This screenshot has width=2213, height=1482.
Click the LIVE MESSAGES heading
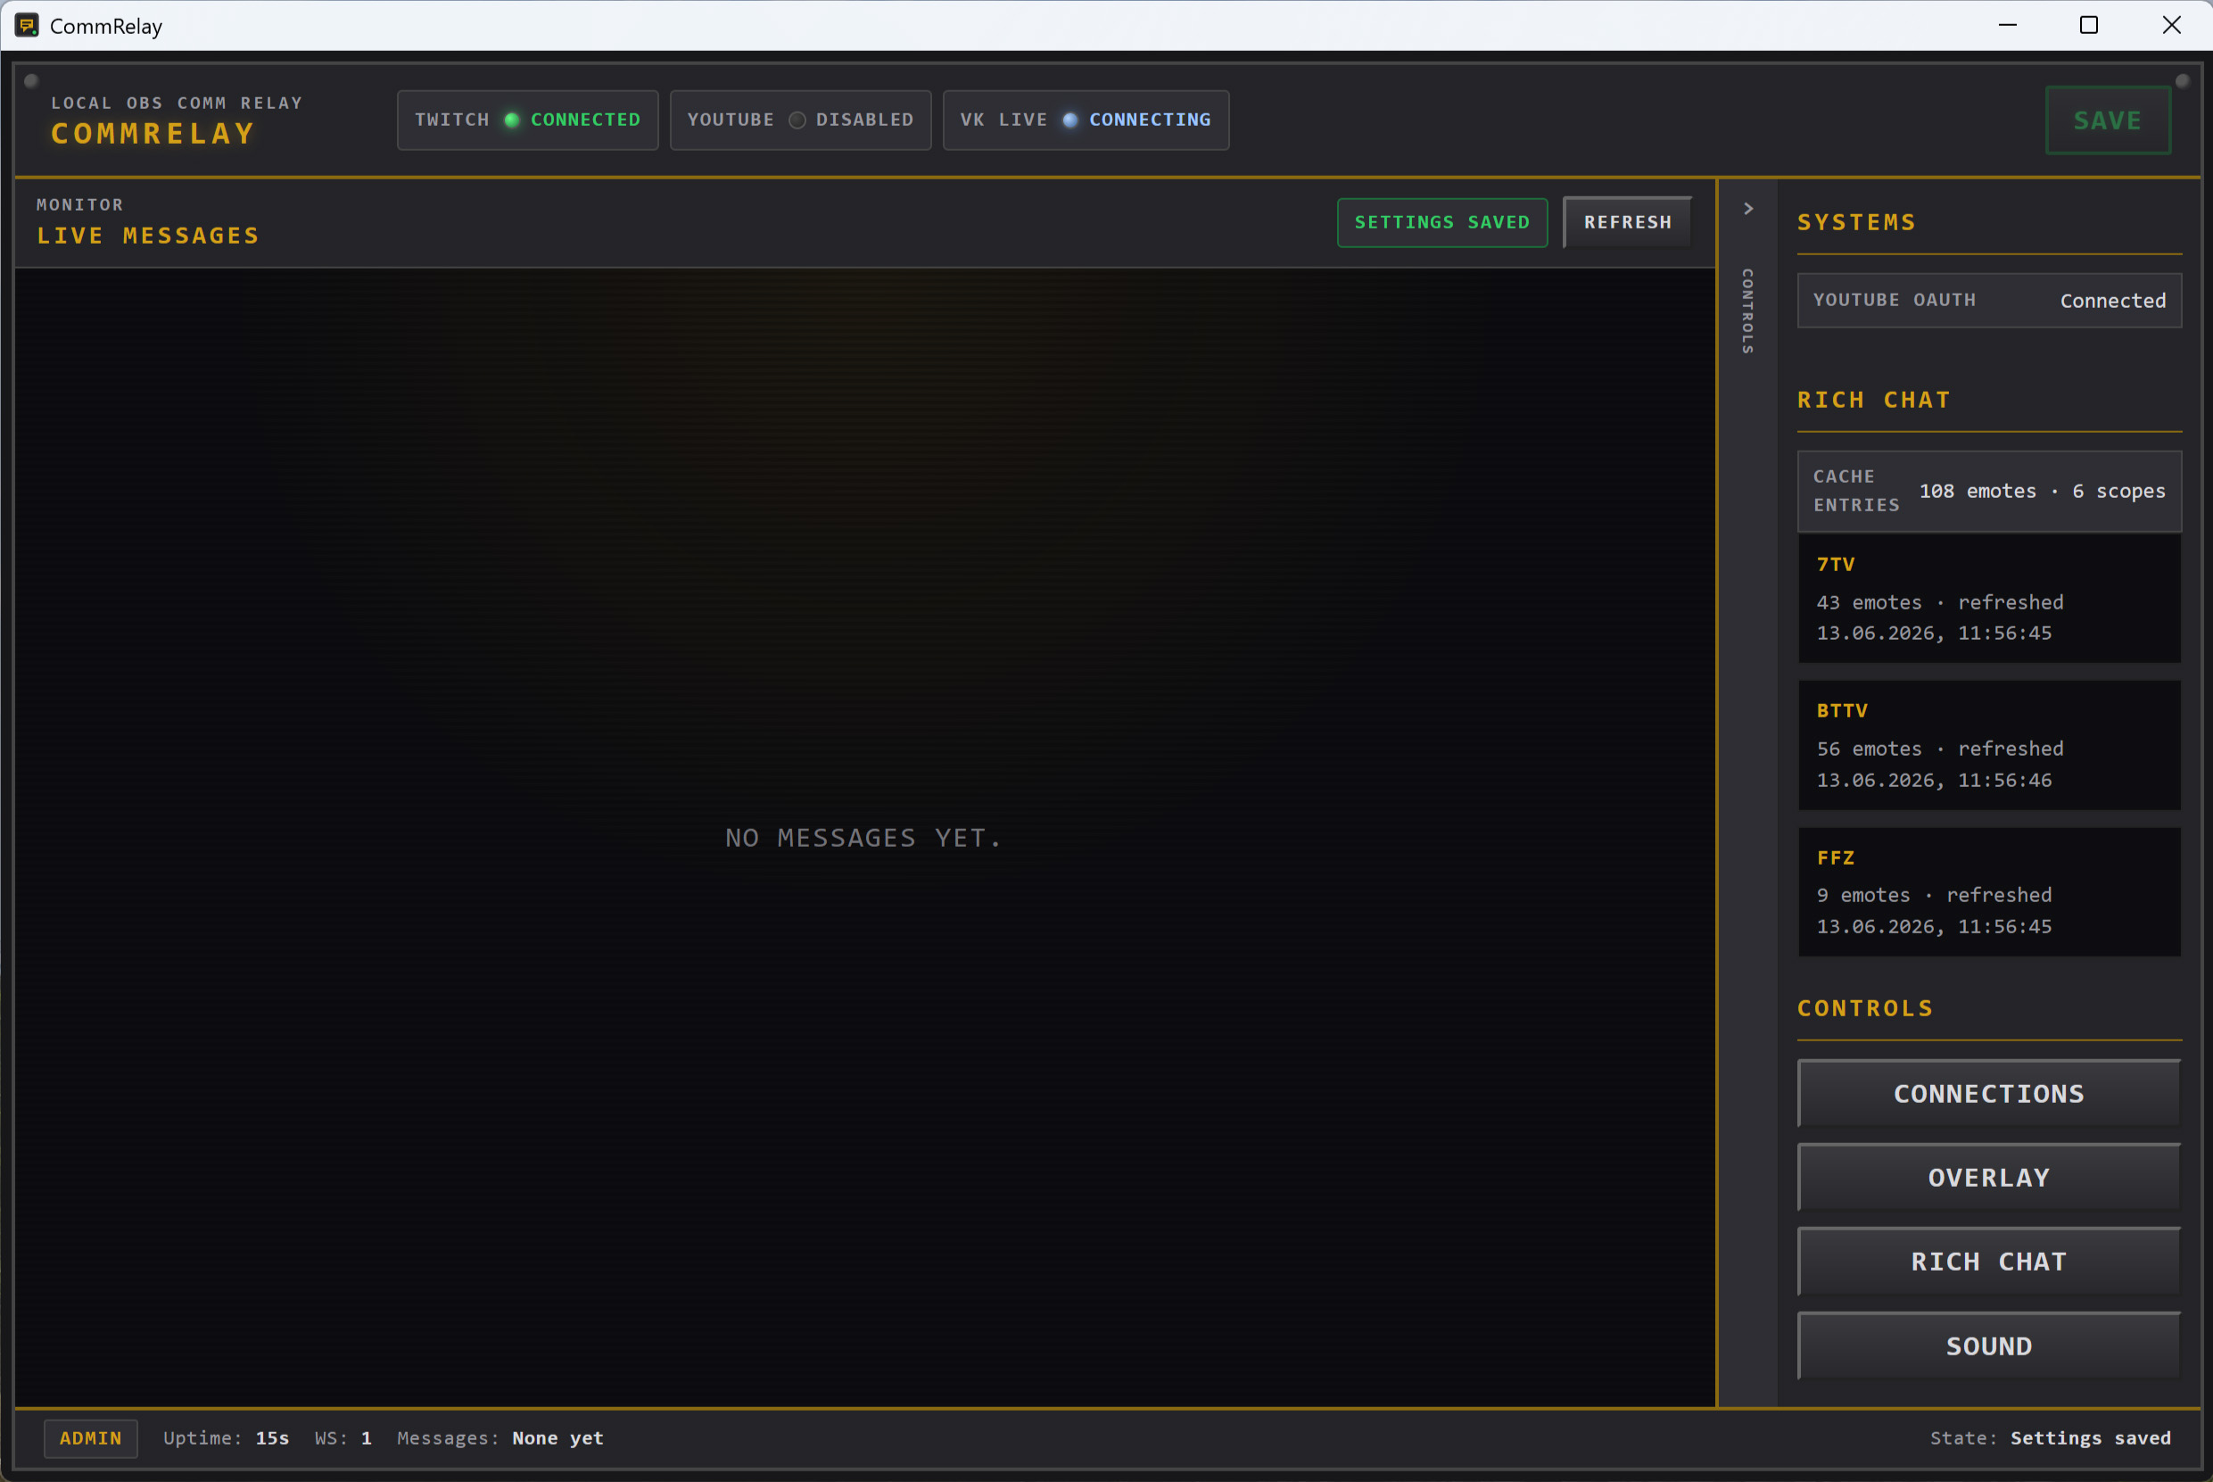[147, 236]
